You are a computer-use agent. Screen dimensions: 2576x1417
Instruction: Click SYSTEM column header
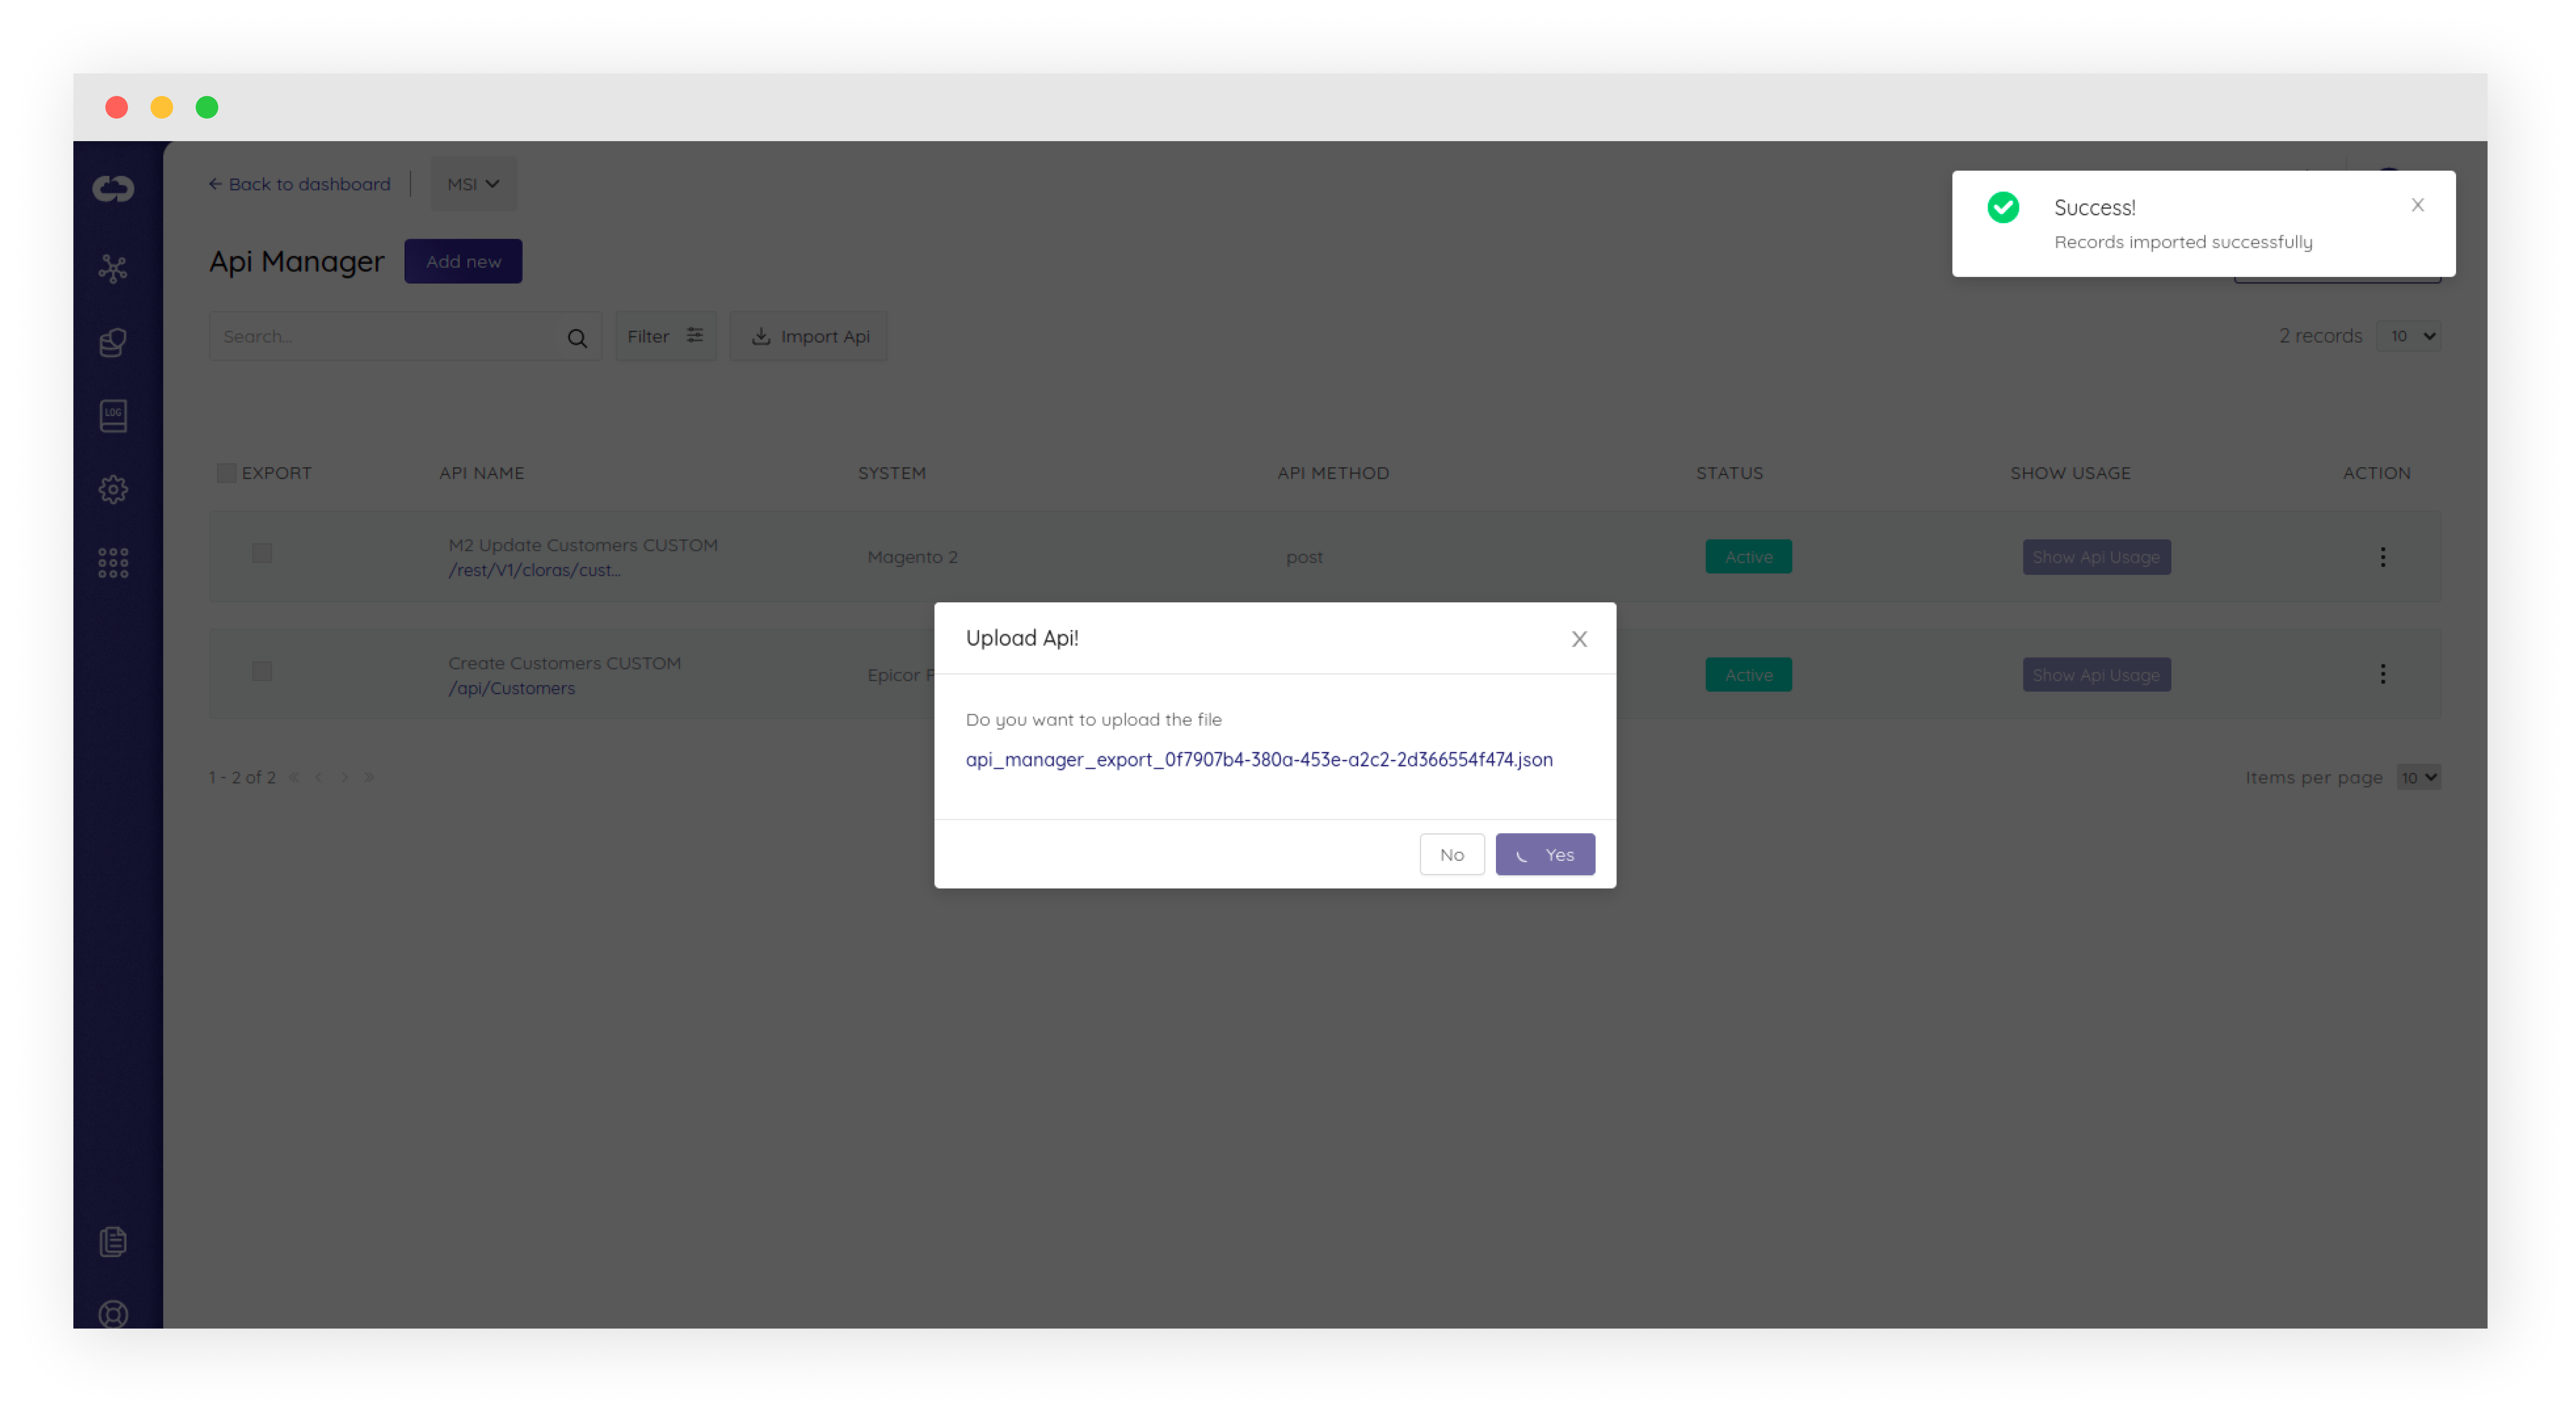[x=892, y=473]
